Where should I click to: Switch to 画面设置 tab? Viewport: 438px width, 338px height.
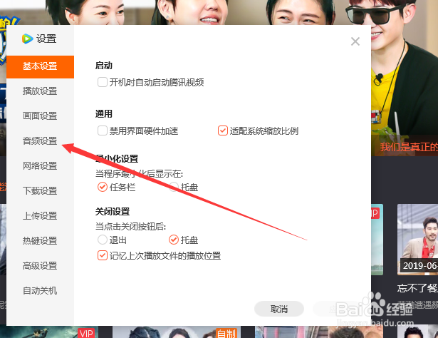tap(40, 116)
